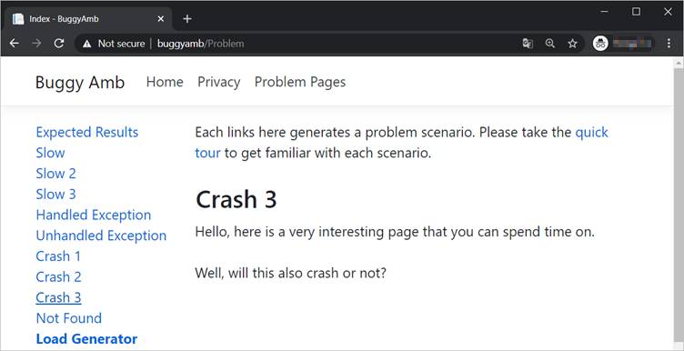This screenshot has width=684, height=351.
Task: Open the Crash 2 link
Action: coord(58,276)
